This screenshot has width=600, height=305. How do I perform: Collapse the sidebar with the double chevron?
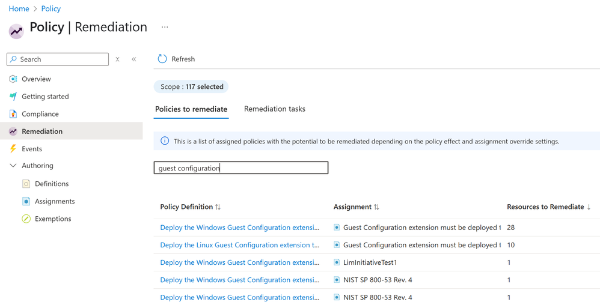click(x=134, y=59)
